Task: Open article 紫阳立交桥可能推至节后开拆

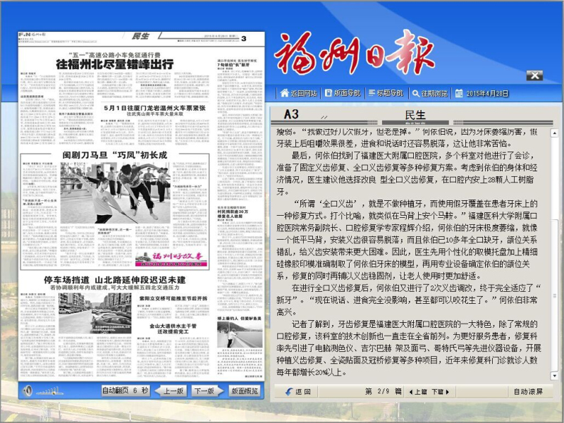Action: 173,298
